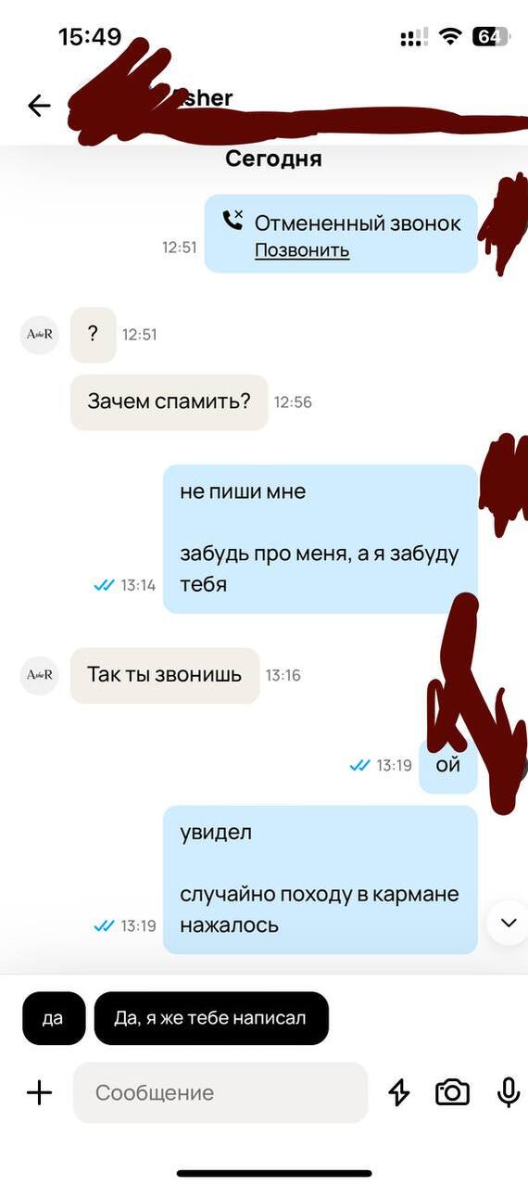This screenshot has height=1185, width=528.
Task: Open the plus attachment menu
Action: (x=39, y=1093)
